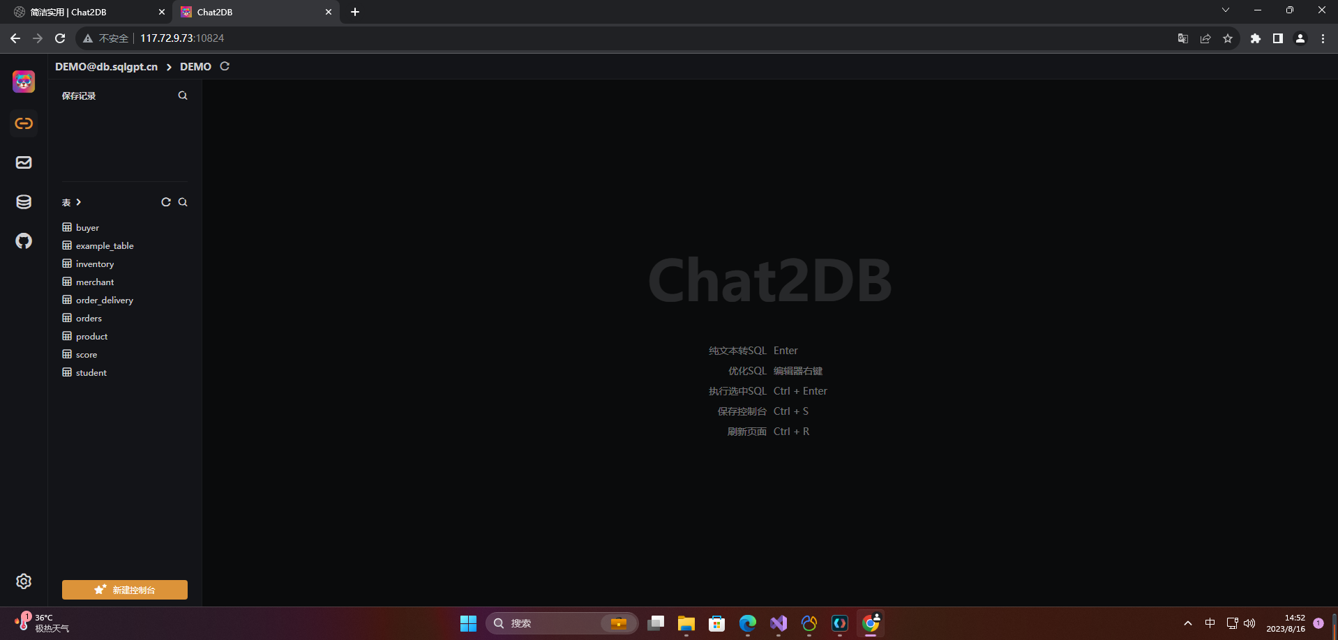The width and height of the screenshot is (1338, 640).
Task: Open the database stack icon in sidebar
Action: [x=24, y=201]
